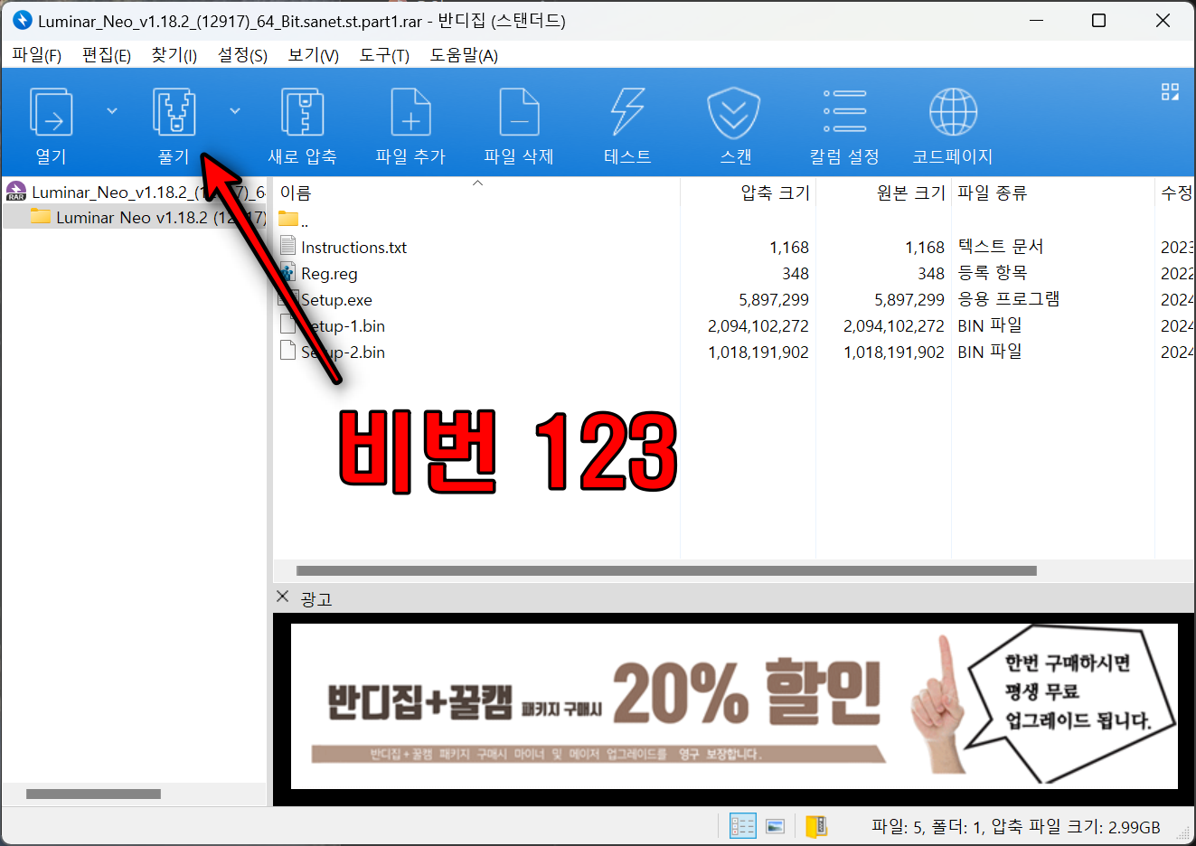
Task: Click the yellow archive icon in status bar
Action: point(816,826)
